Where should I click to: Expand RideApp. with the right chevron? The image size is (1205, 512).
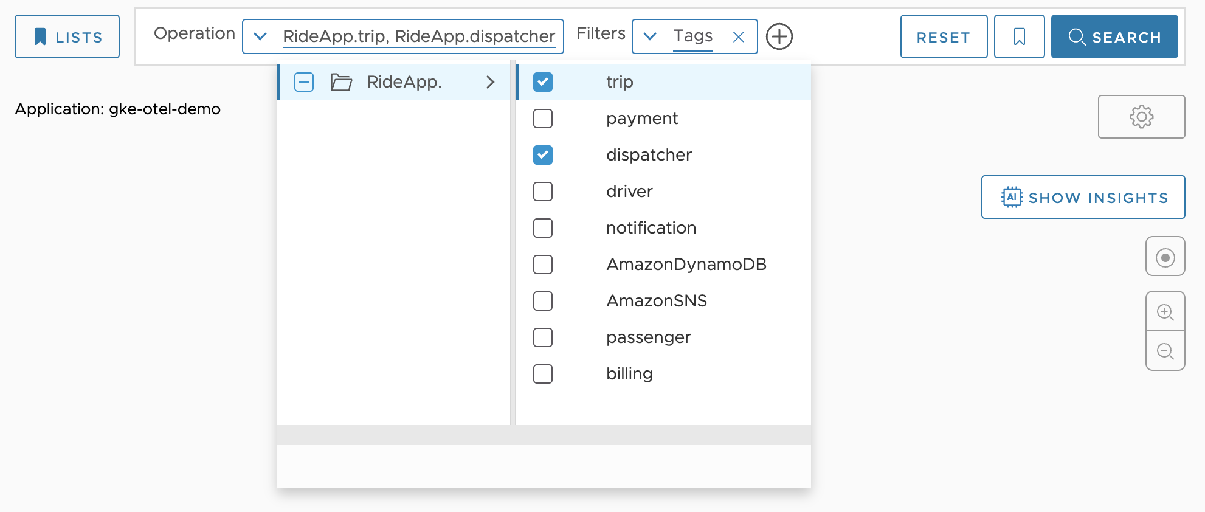pyautogui.click(x=490, y=81)
